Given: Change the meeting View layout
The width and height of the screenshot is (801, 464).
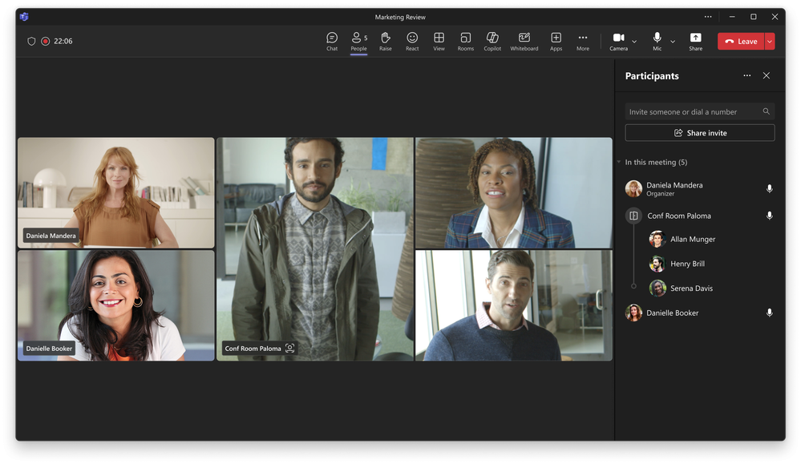Looking at the screenshot, I should pos(439,41).
